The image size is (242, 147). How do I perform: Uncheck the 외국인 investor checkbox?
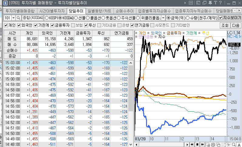click(x=19, y=25)
